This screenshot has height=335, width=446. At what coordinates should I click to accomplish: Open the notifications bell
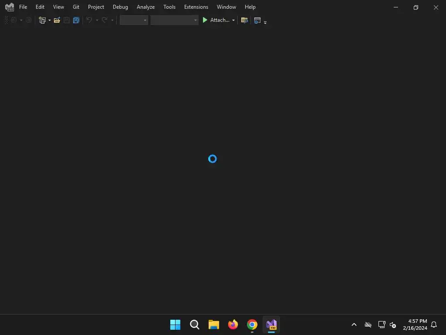click(434, 325)
